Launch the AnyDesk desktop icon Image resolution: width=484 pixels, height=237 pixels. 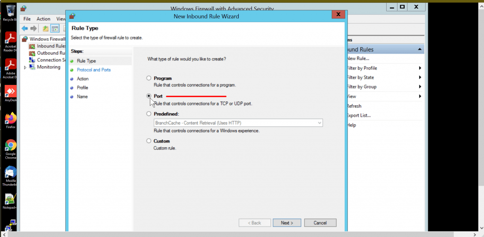coord(10,91)
